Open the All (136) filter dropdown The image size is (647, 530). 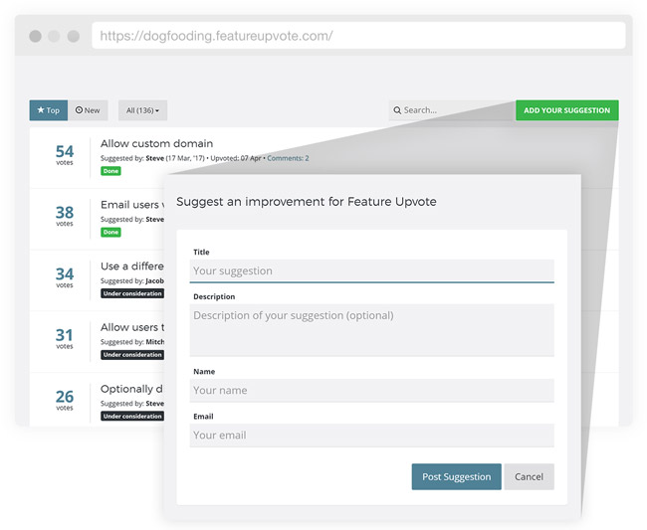[x=142, y=110]
